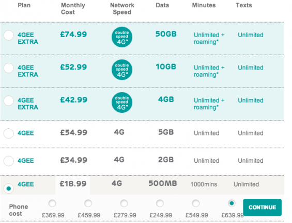Image resolution: width=292 pixels, height=223 pixels.
Task: Pick the £549.99 phone cost radio
Action: tap(196, 203)
